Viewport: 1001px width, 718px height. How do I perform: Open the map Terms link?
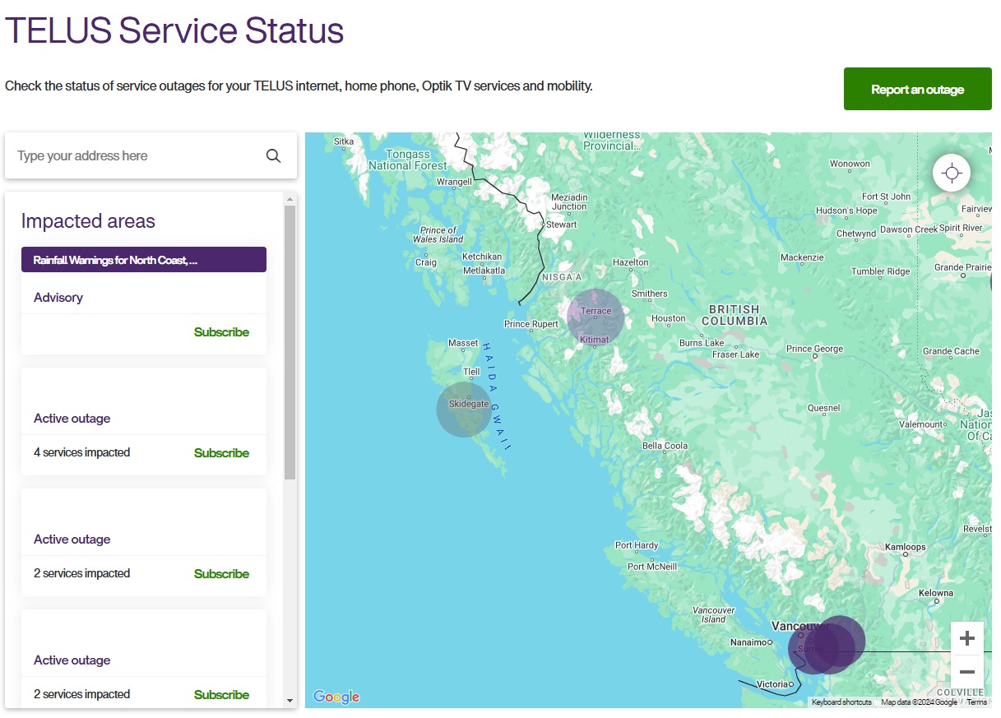[976, 702]
